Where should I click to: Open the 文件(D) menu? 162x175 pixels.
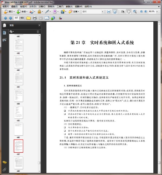[x=33, y=6]
